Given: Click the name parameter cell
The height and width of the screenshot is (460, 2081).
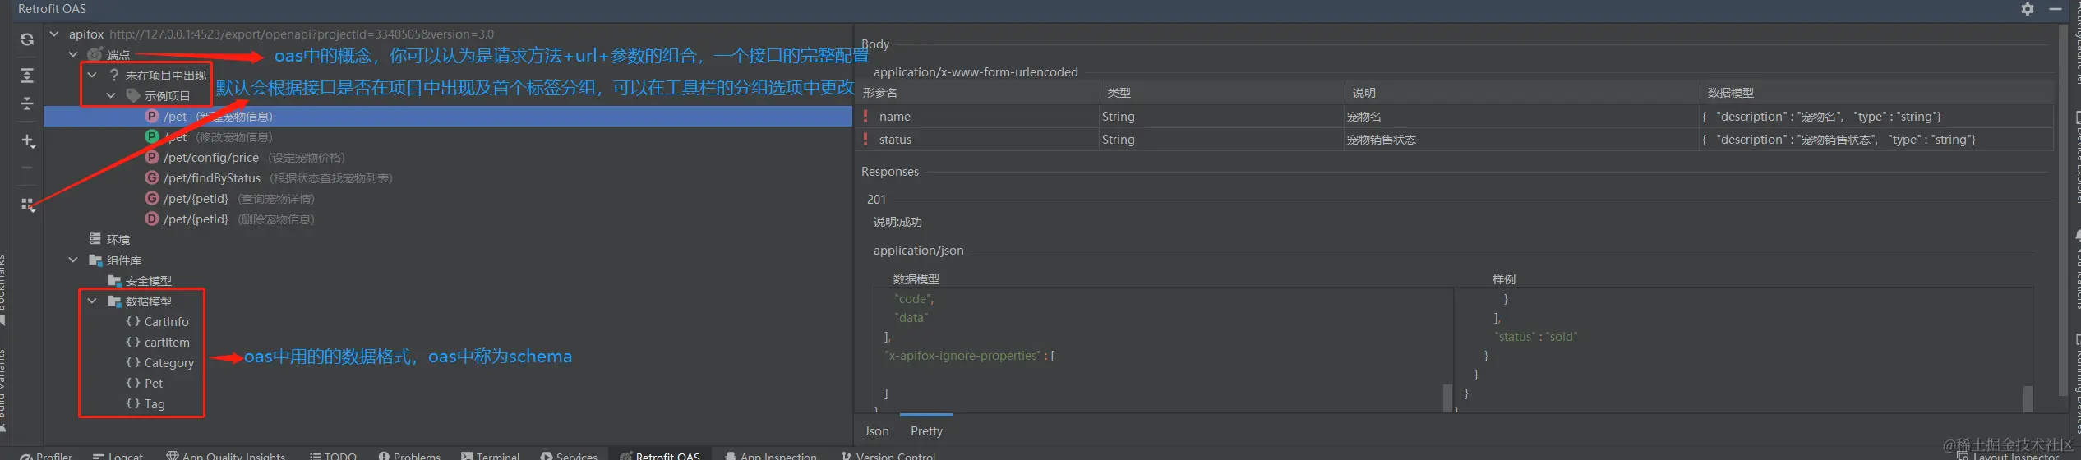Looking at the screenshot, I should [978, 117].
